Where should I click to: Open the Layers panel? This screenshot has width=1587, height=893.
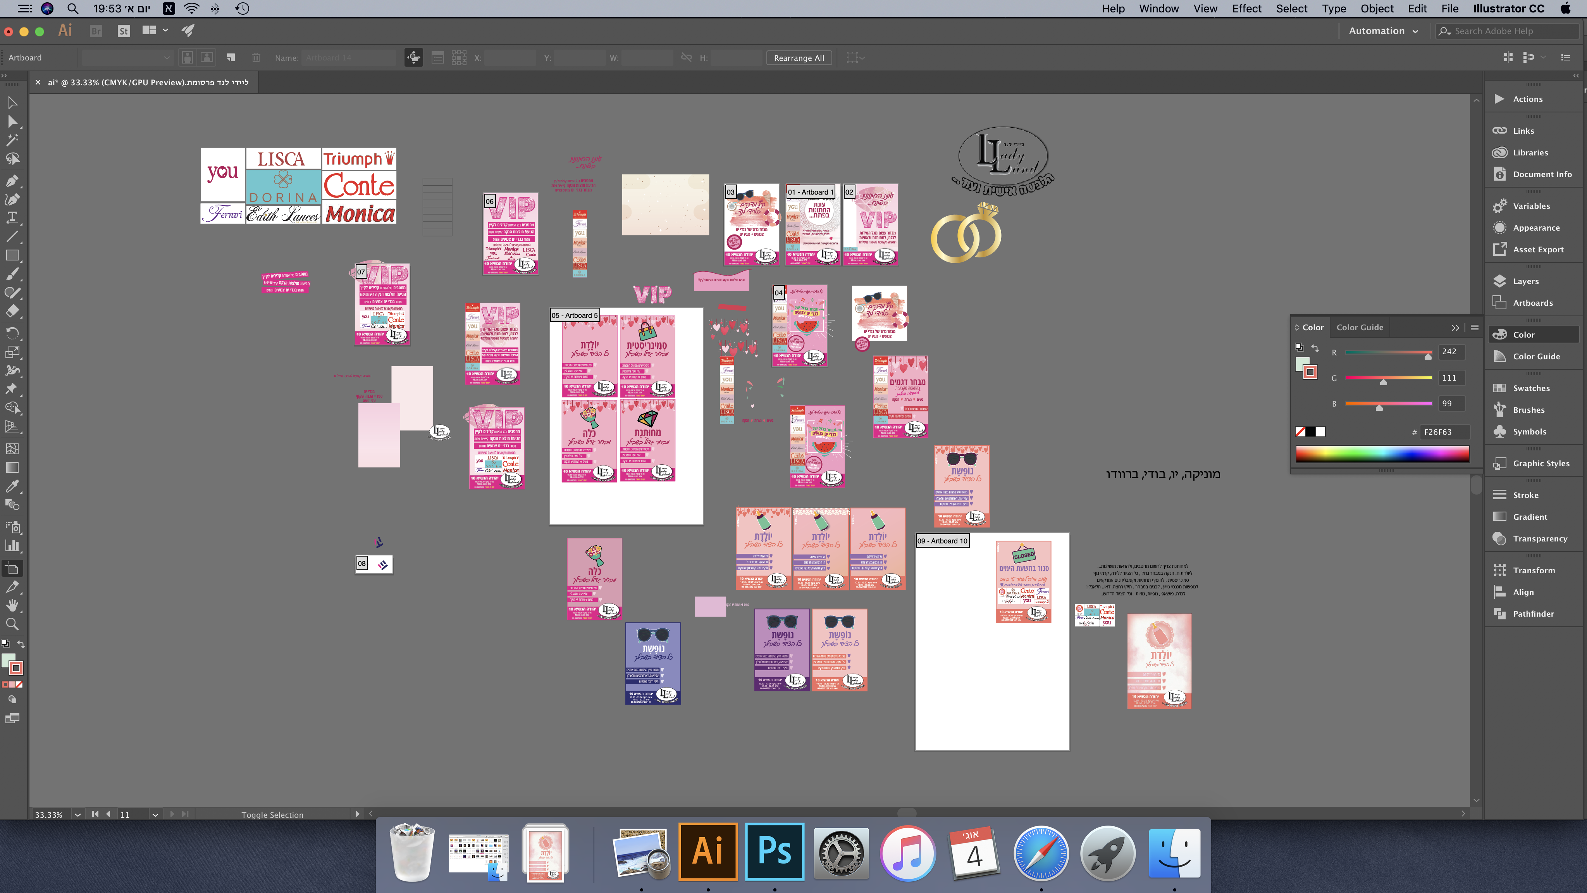pos(1525,281)
